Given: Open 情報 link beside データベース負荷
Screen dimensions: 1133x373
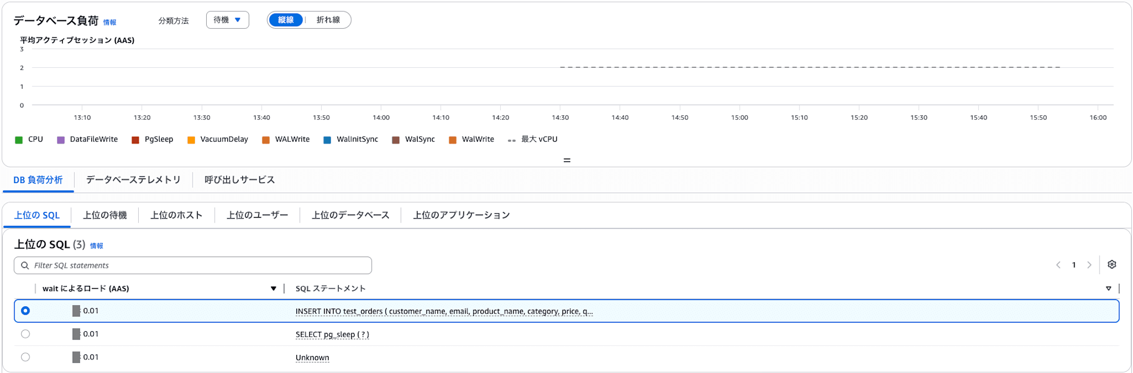Looking at the screenshot, I should click(x=109, y=23).
